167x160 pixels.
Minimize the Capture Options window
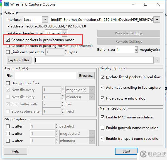(133, 4)
